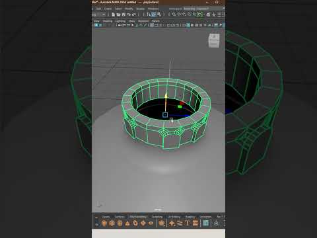Toggle snap to view planes
317x238 pixels.
[x=194, y=15]
